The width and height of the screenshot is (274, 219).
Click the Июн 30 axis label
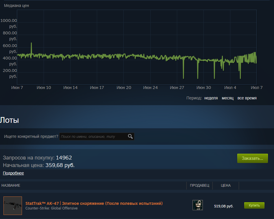click(204, 88)
